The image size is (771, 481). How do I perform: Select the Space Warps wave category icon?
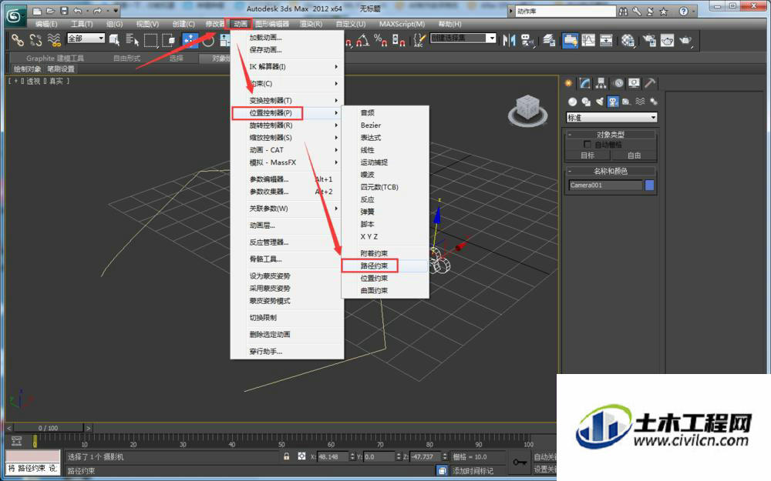640,102
